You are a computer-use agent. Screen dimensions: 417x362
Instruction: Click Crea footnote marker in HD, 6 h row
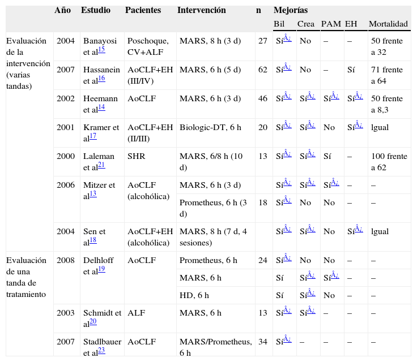[x=311, y=294]
